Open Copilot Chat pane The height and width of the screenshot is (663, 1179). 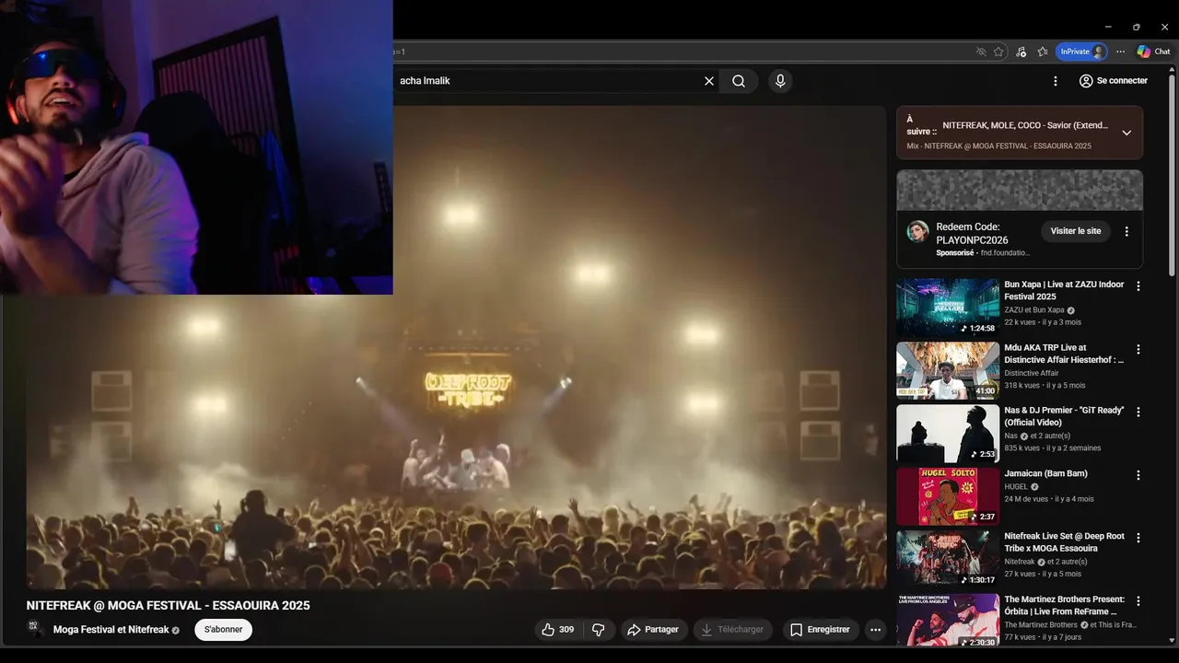1152,52
